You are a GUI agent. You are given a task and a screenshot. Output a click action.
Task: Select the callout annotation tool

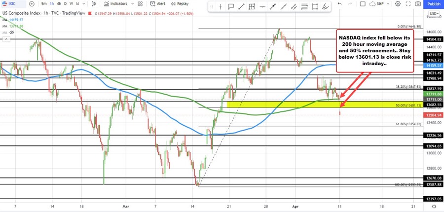pyautogui.click(x=231, y=7)
